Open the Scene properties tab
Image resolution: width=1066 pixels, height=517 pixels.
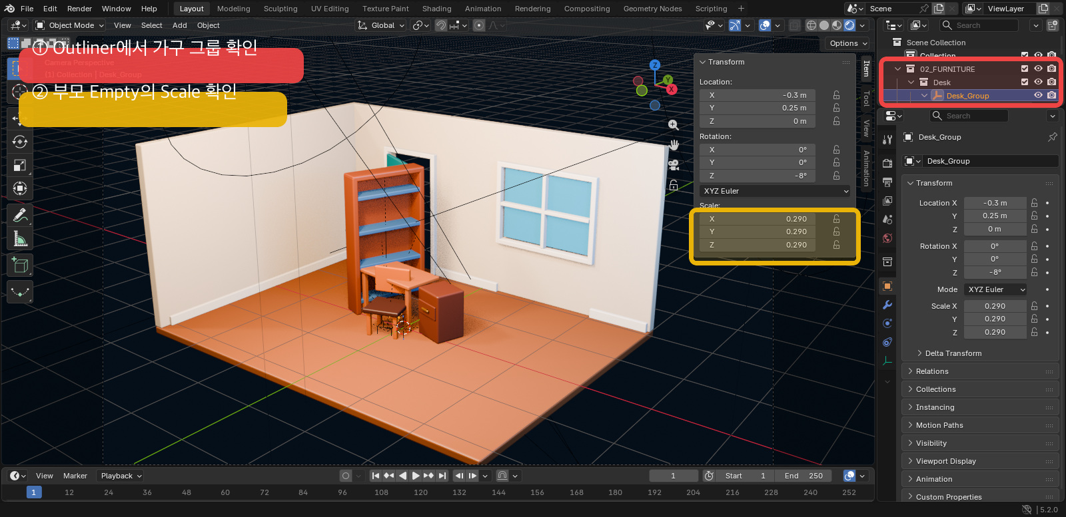887,220
